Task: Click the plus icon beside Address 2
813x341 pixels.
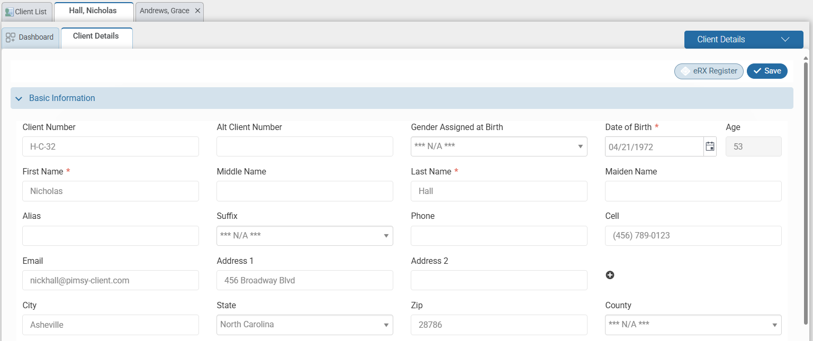Action: (x=610, y=275)
